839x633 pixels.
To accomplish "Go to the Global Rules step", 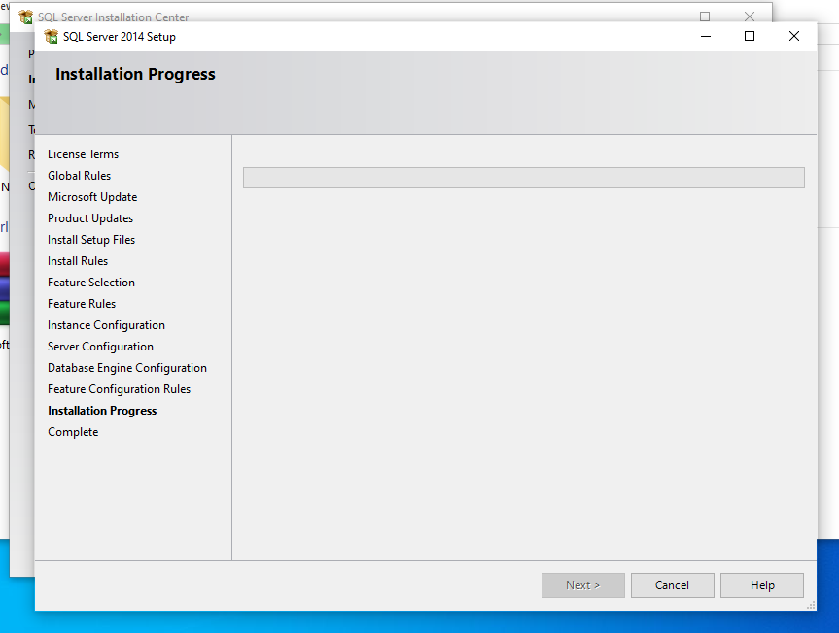I will pyautogui.click(x=79, y=176).
